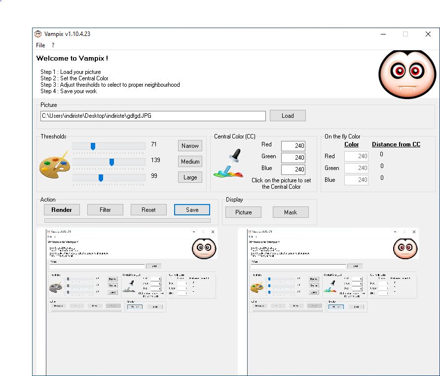Click the vampire smiley mascot logo
The width and height of the screenshot is (440, 376).
click(x=407, y=74)
